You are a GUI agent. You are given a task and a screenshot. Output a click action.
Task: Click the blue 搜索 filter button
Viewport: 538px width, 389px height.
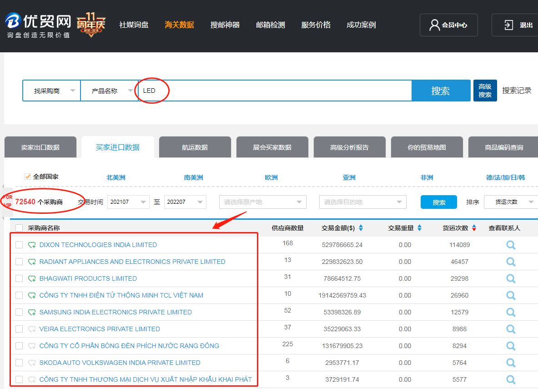coord(439,202)
